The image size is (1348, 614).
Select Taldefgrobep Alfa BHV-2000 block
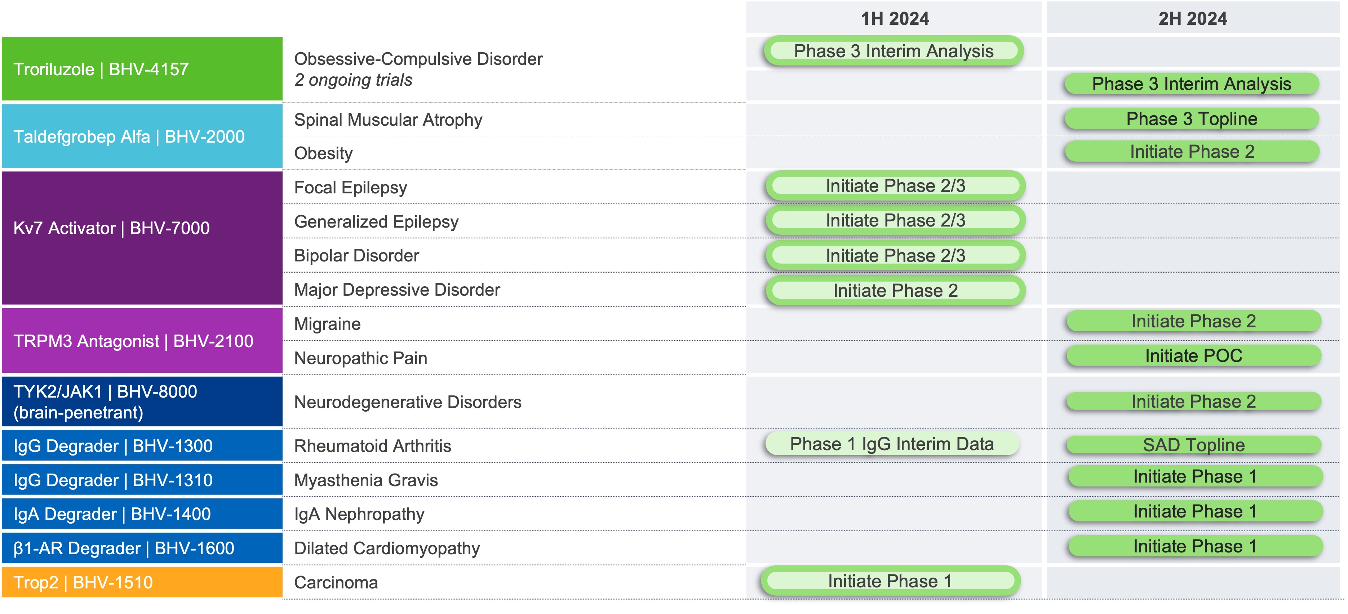[x=142, y=136]
